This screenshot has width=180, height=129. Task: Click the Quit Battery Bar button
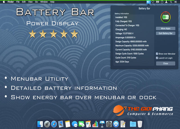click(166, 33)
